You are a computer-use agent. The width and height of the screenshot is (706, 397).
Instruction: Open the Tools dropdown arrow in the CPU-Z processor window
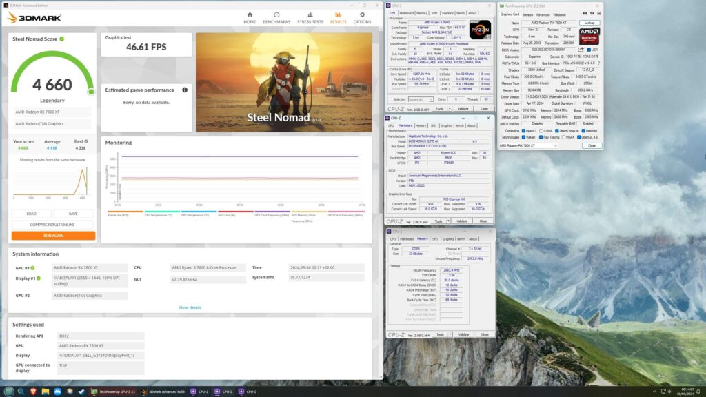450,108
